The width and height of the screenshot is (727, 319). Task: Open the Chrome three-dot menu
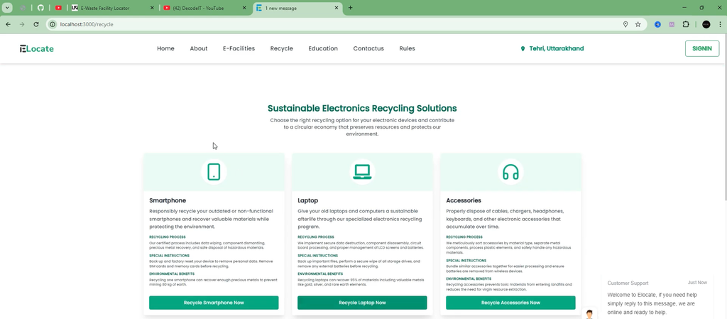point(720,25)
